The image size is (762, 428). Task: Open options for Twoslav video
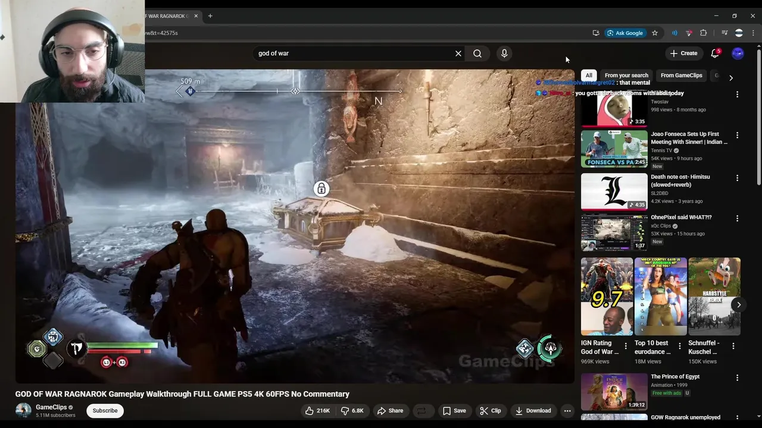click(737, 95)
